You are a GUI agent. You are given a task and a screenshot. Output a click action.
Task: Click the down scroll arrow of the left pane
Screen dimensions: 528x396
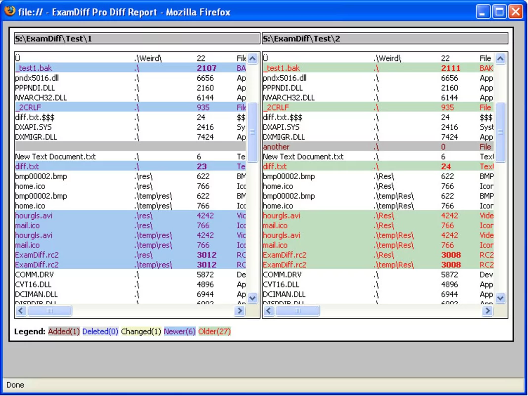252,298
